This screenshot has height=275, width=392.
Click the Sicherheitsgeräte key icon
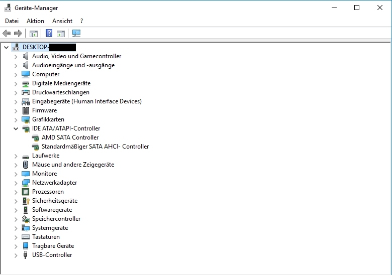[26, 201]
